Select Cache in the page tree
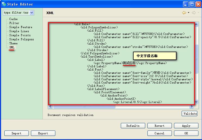 coord(13,19)
